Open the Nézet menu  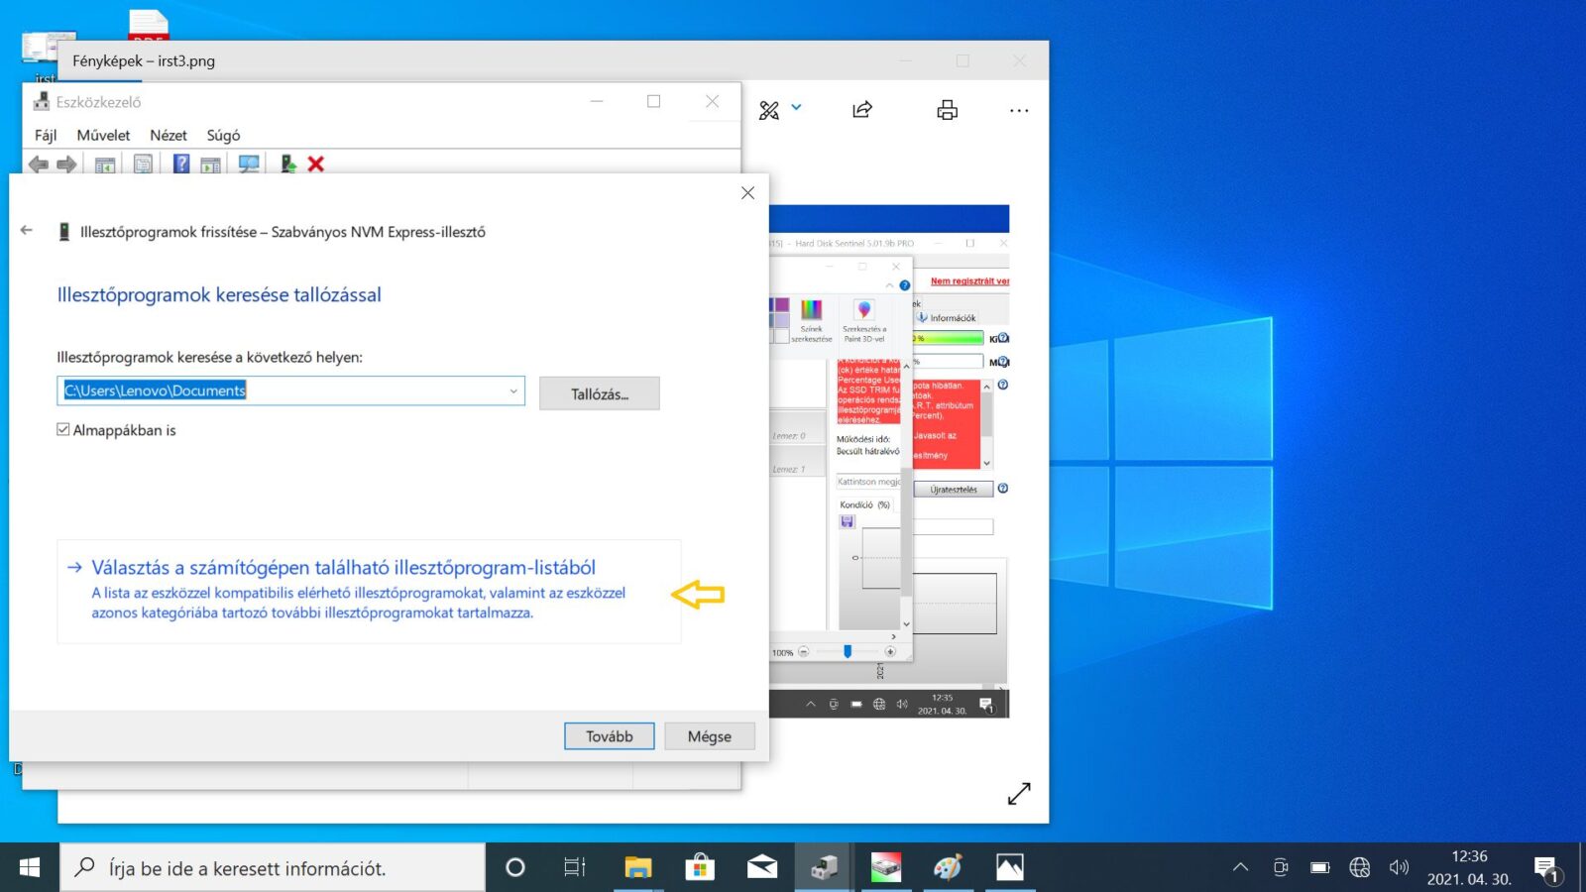pyautogui.click(x=168, y=136)
